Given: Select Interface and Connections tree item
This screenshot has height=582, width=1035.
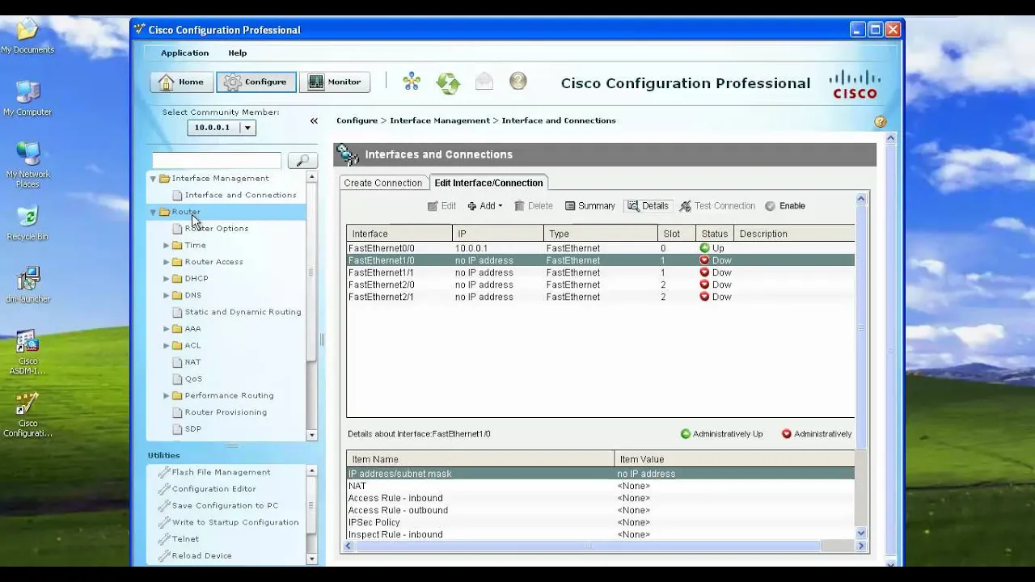Looking at the screenshot, I should pos(240,195).
